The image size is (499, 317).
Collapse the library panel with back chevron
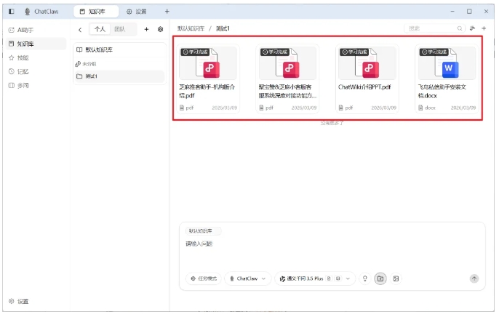point(80,30)
